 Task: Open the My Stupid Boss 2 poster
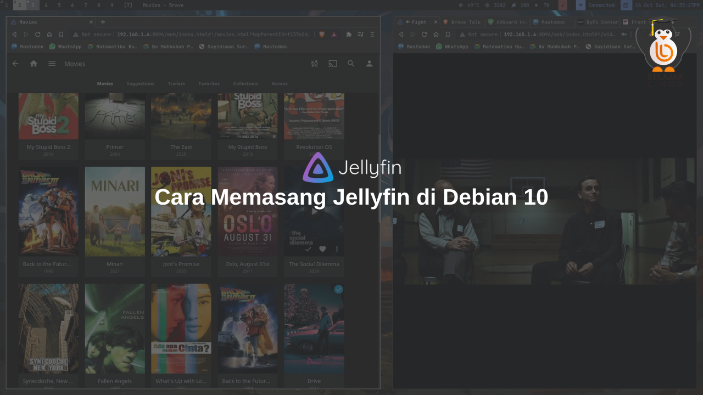point(48,116)
